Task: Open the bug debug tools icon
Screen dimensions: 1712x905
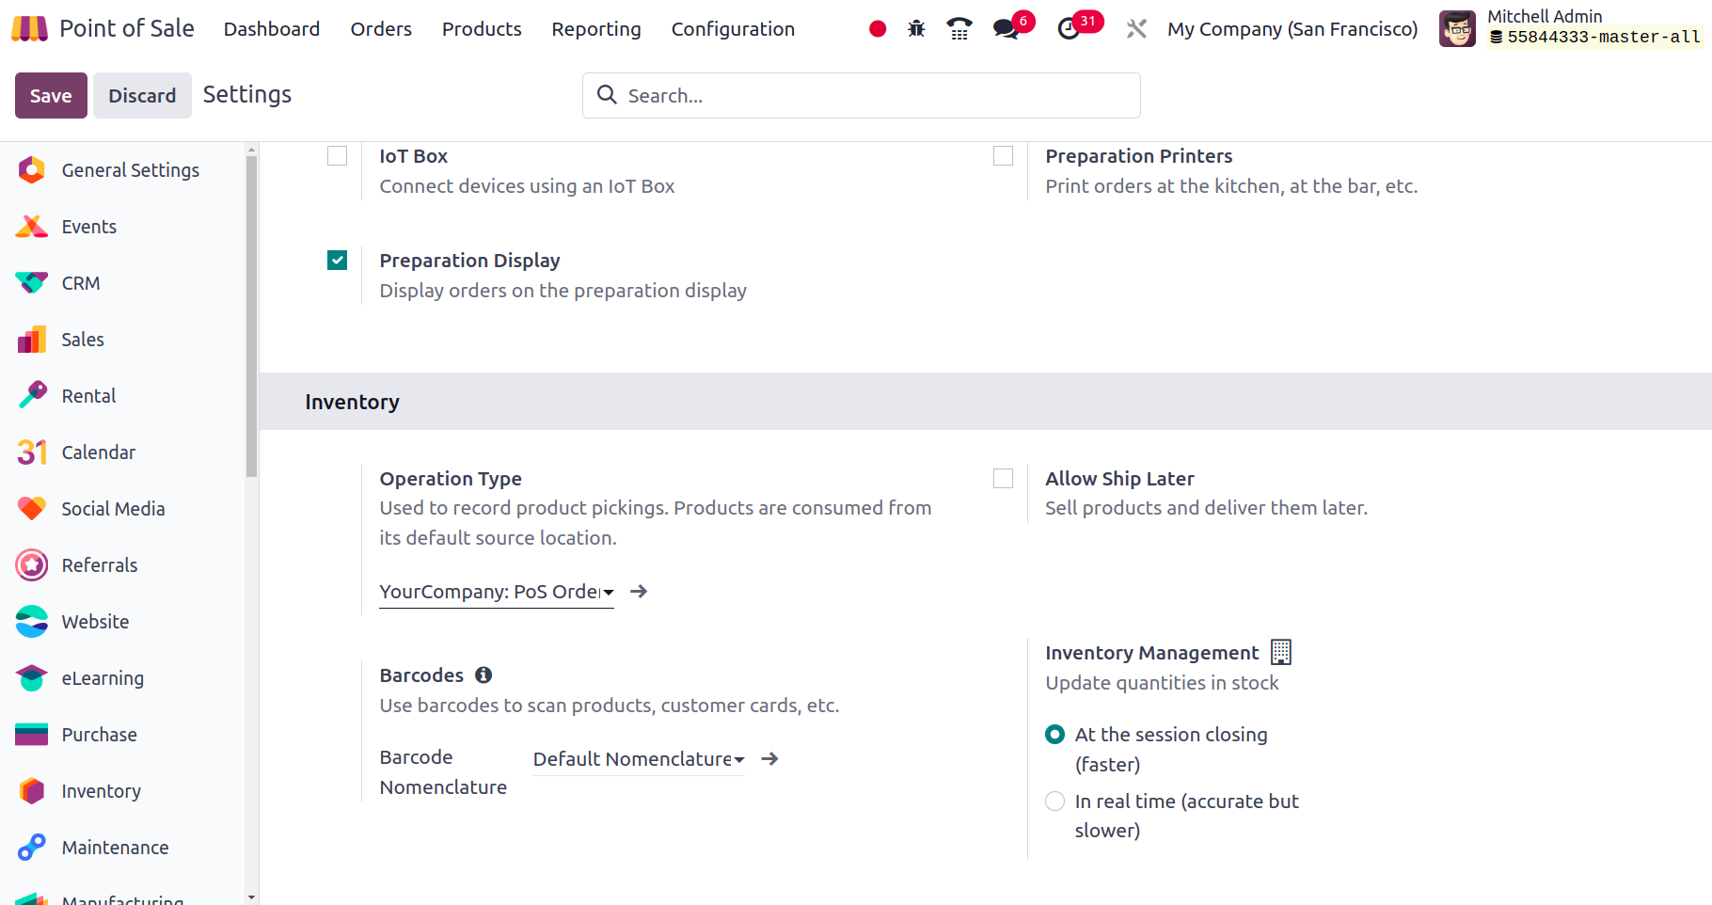Action: point(916,29)
